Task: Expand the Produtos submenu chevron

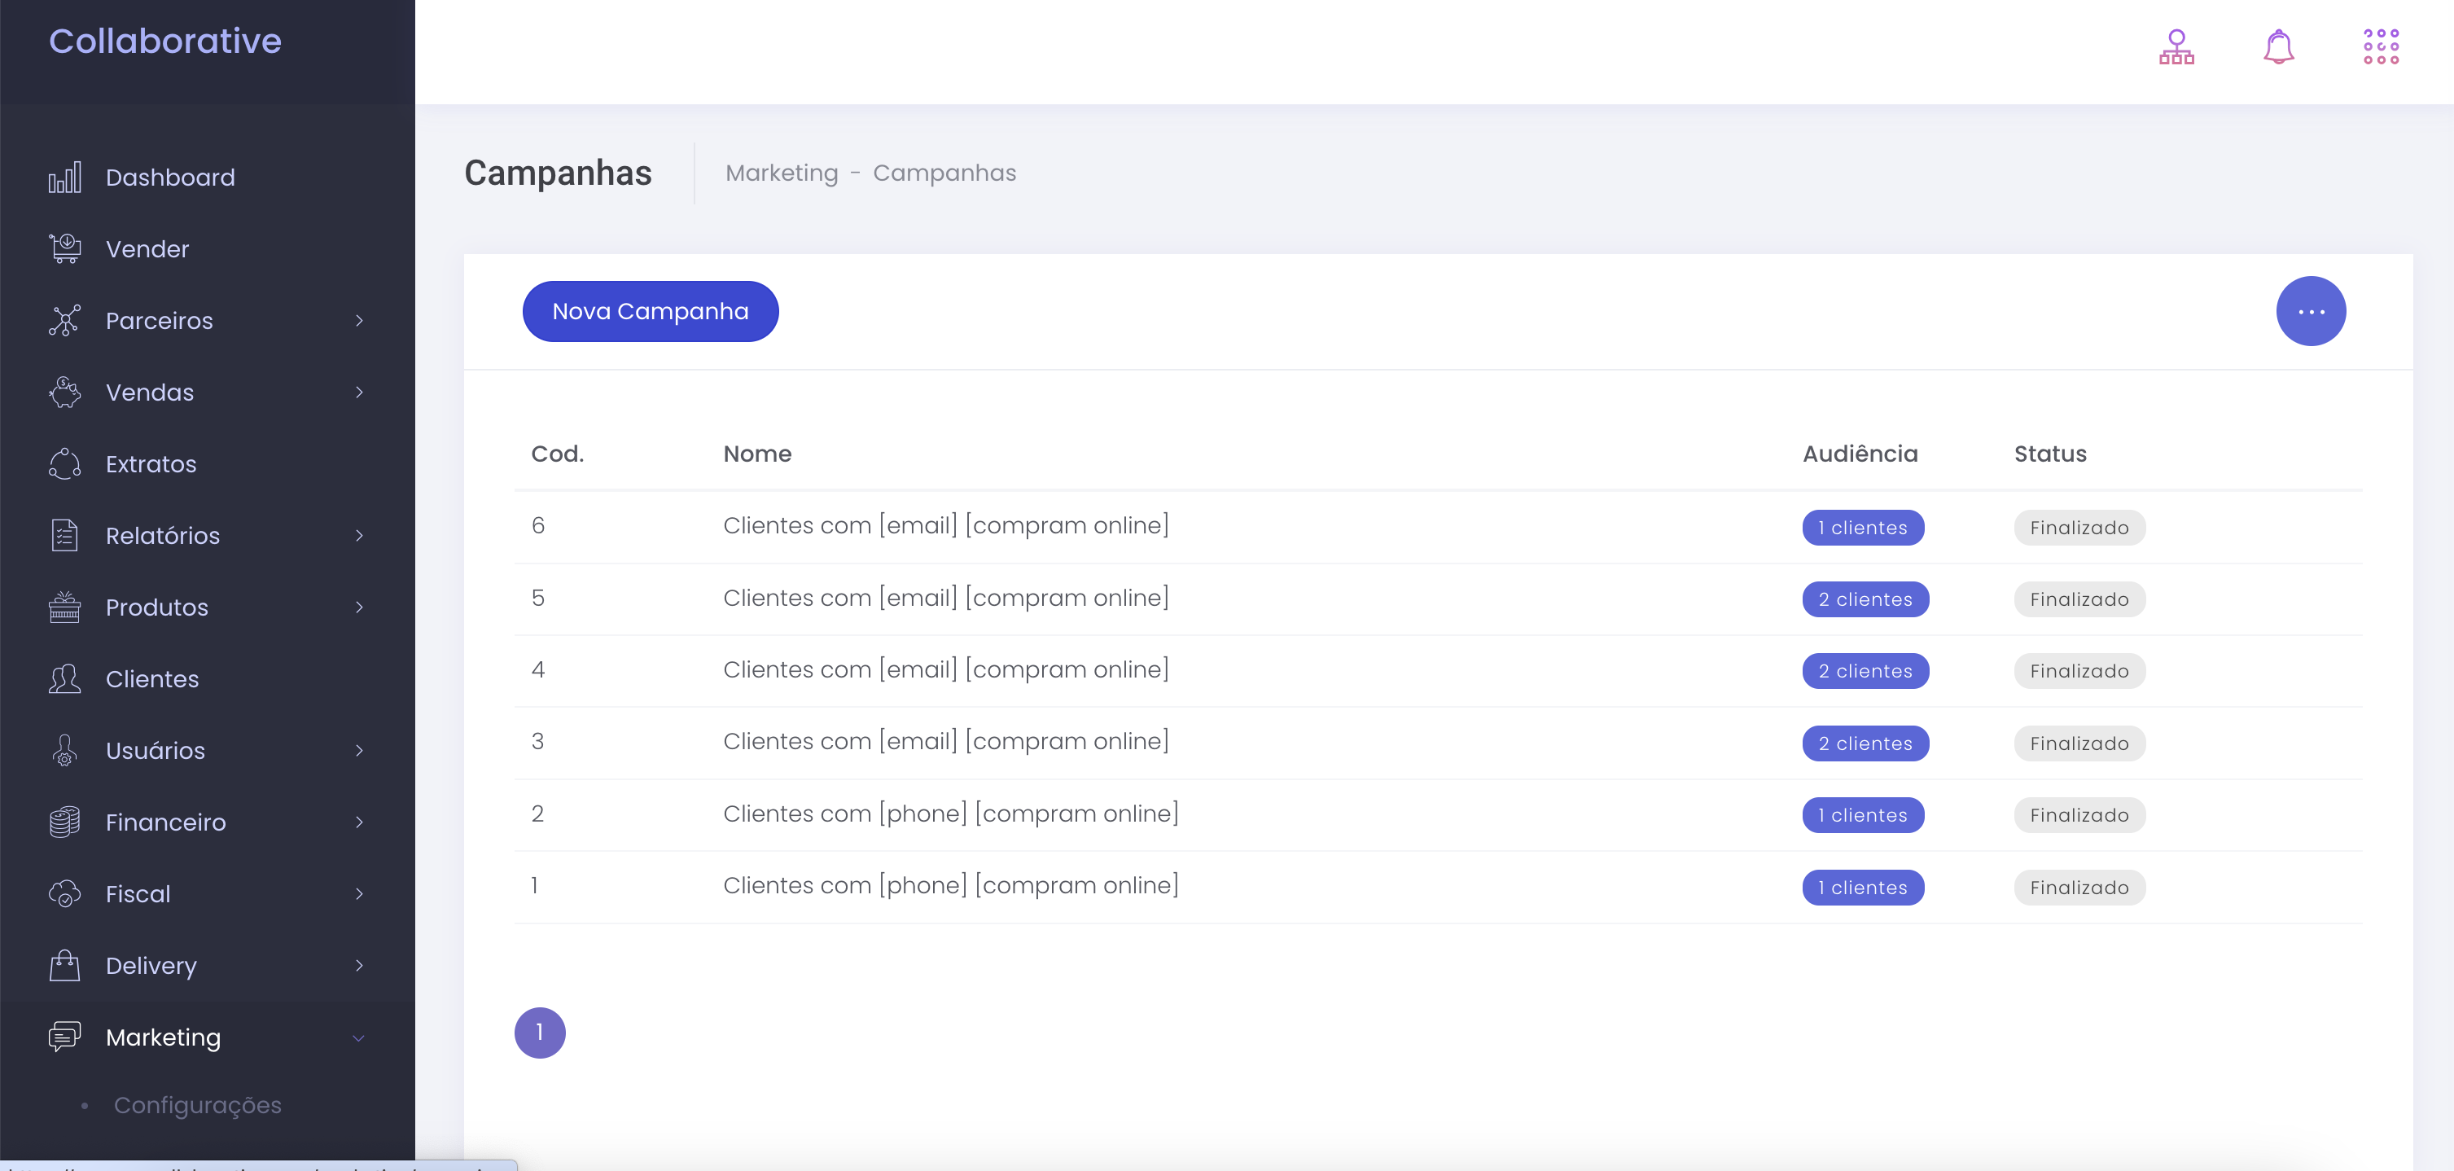Action: [x=359, y=607]
